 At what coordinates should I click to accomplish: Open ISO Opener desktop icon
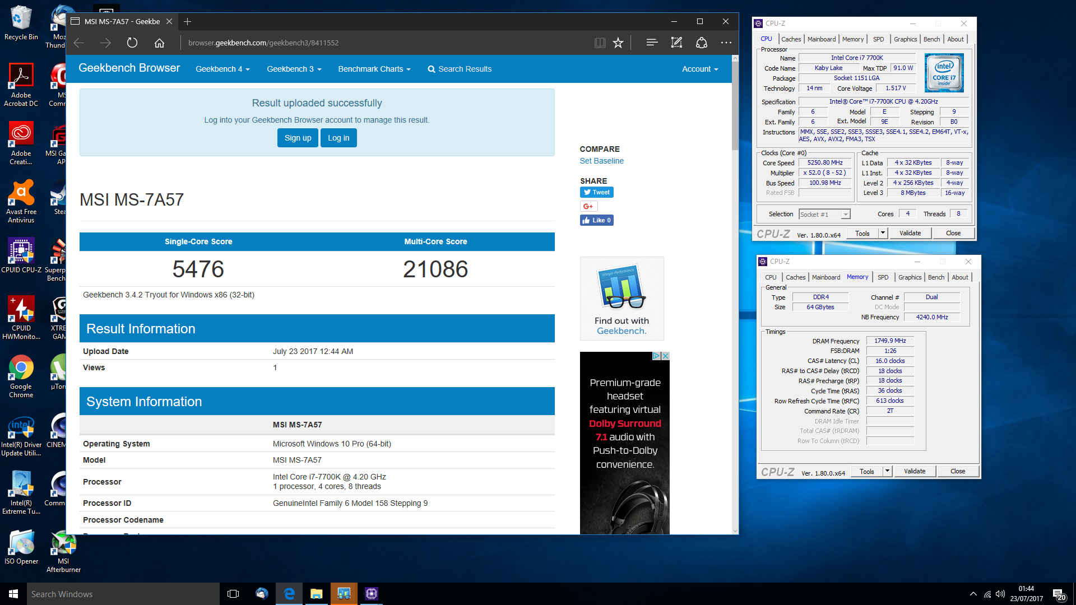(21, 547)
